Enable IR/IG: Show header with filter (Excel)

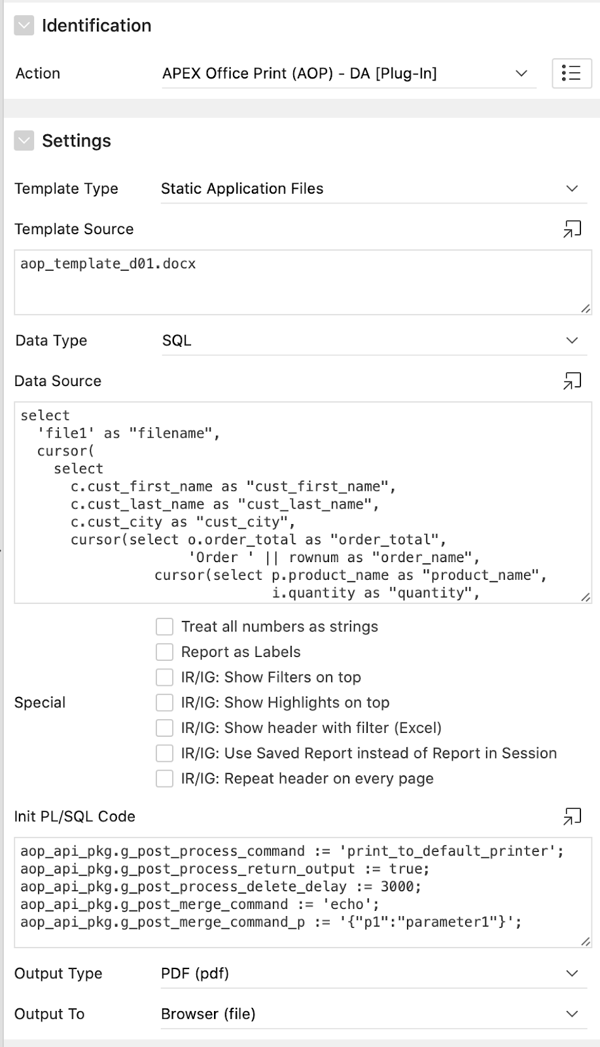tap(164, 728)
